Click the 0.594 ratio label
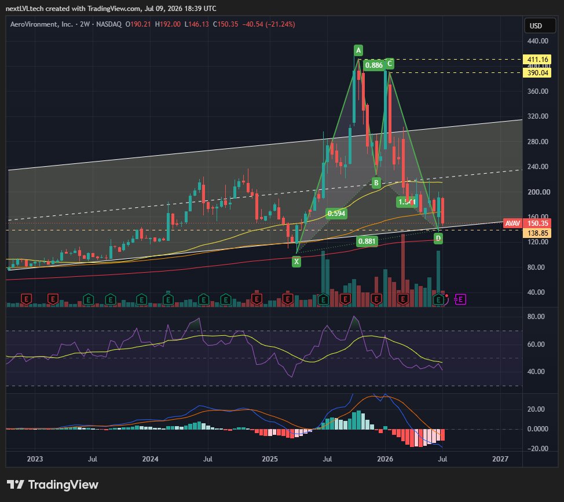The image size is (564, 502). tap(336, 214)
